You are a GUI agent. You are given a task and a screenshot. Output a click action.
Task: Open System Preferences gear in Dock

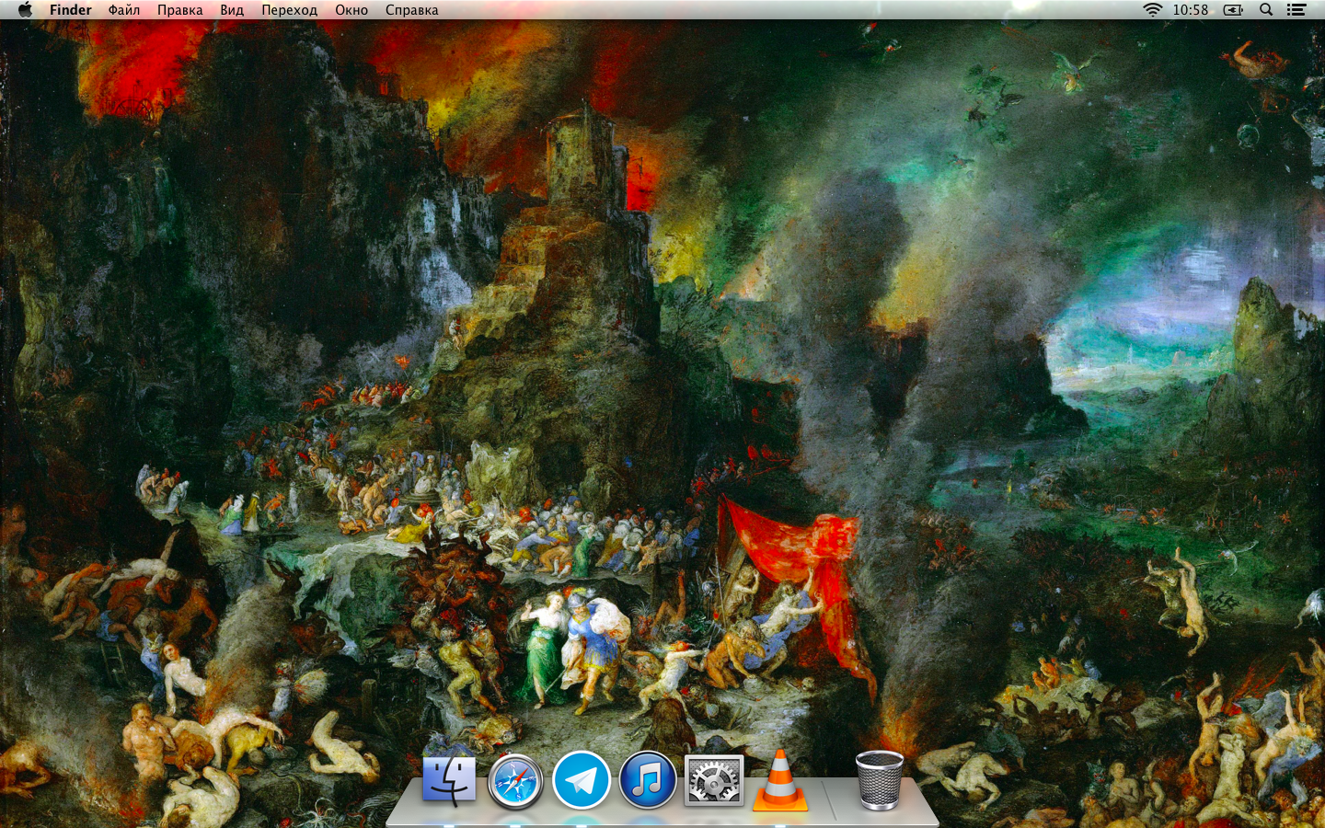point(714,780)
